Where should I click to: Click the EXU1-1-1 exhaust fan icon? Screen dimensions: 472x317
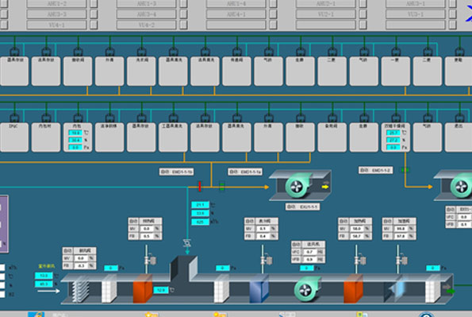tap(300, 186)
